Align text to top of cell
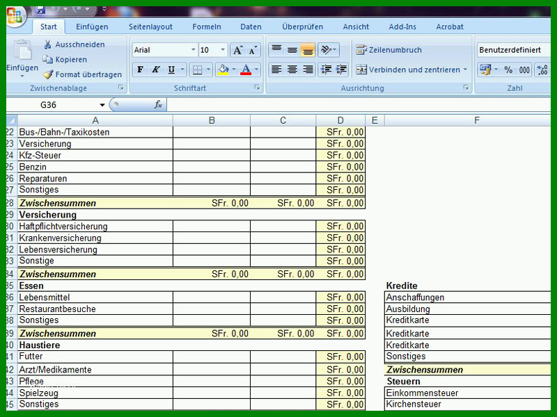Image resolution: width=557 pixels, height=417 pixels. pyautogui.click(x=276, y=49)
